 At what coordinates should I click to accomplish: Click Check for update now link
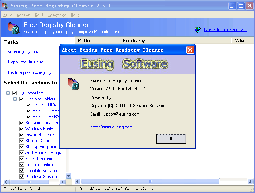point(225,29)
